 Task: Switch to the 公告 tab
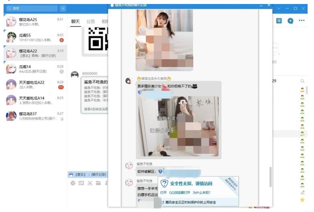[91, 22]
